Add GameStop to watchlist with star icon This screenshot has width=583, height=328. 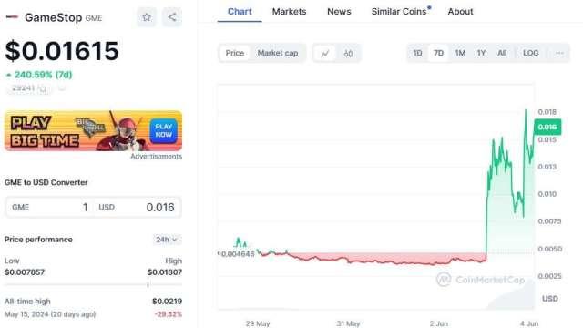147,17
